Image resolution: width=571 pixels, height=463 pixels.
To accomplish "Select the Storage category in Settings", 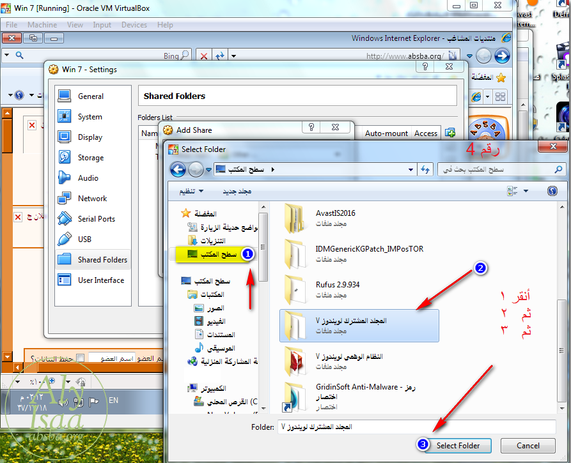I will tap(90, 158).
